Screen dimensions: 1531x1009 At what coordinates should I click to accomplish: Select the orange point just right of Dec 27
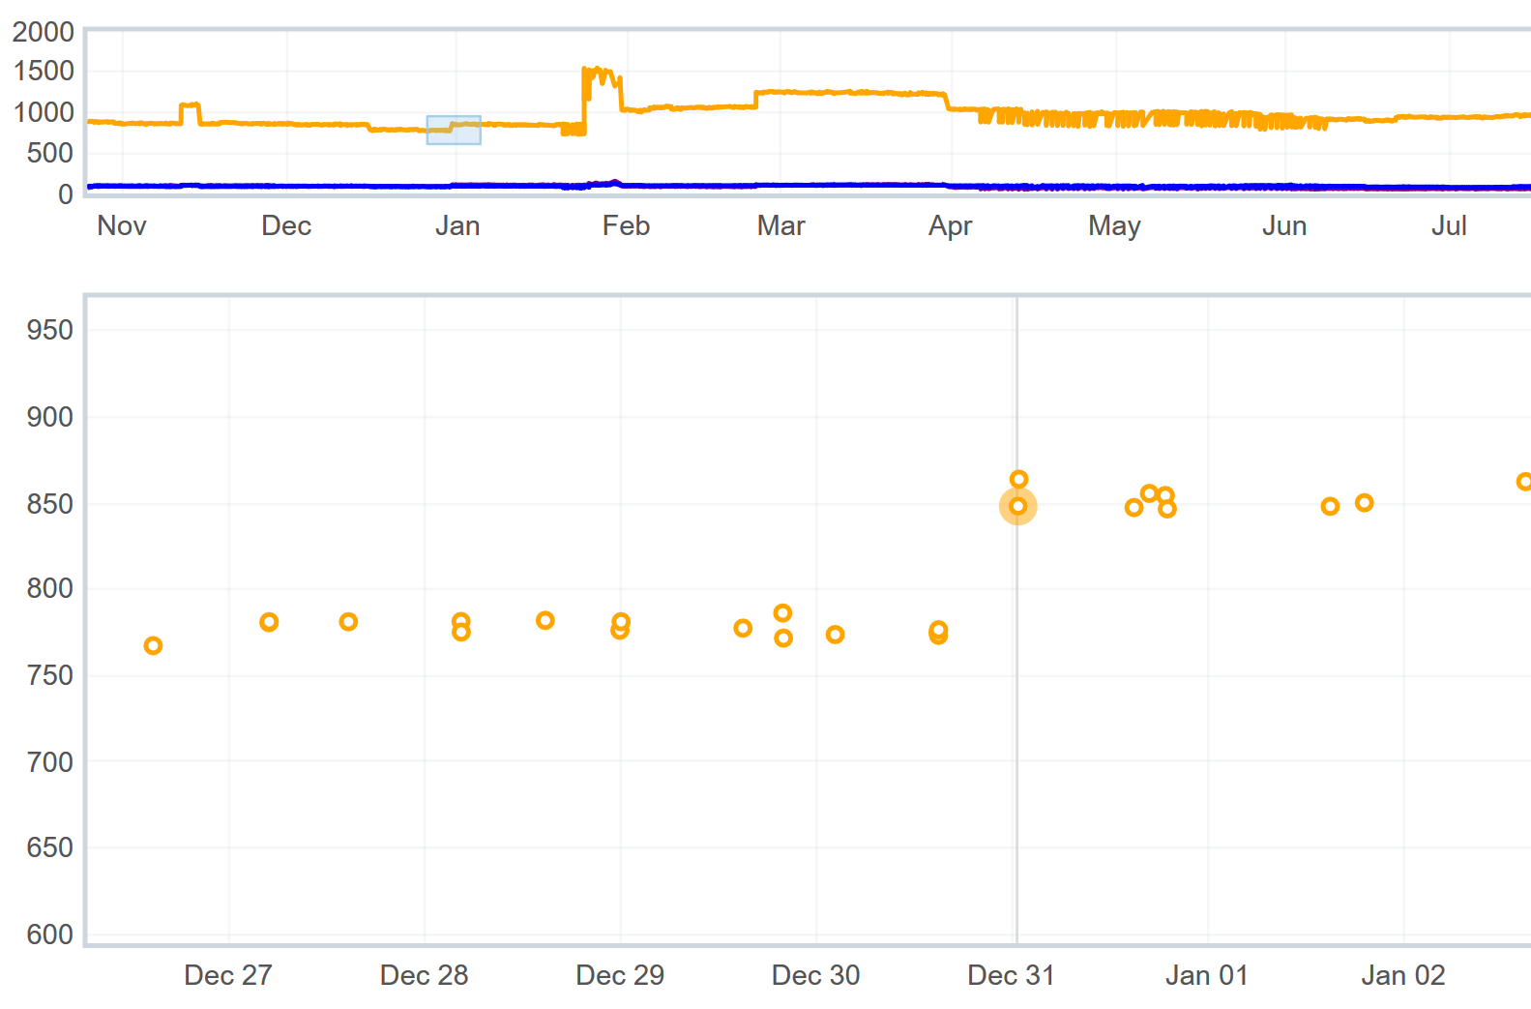(269, 622)
